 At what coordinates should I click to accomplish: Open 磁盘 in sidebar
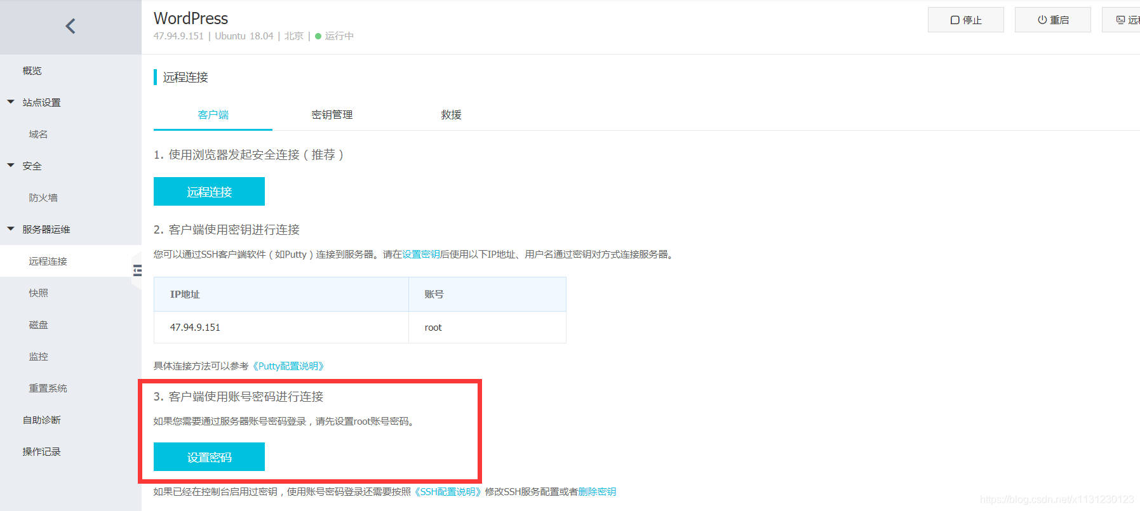point(38,324)
